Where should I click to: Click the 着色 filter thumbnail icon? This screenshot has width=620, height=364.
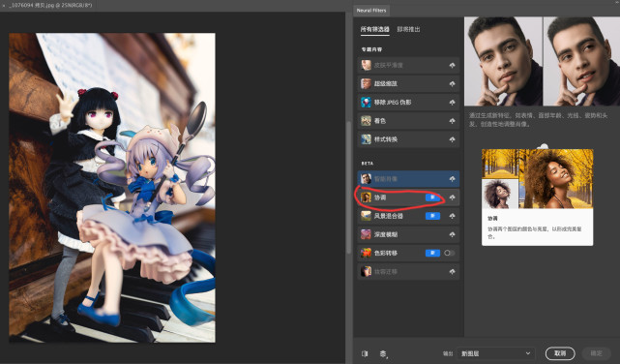tap(366, 121)
